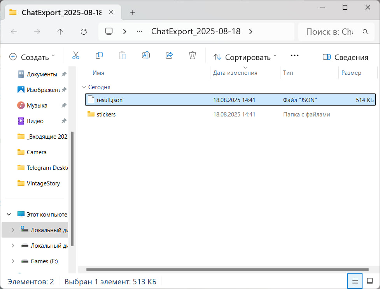Refresh the folder view
380x289 pixels.
pyautogui.click(x=84, y=32)
